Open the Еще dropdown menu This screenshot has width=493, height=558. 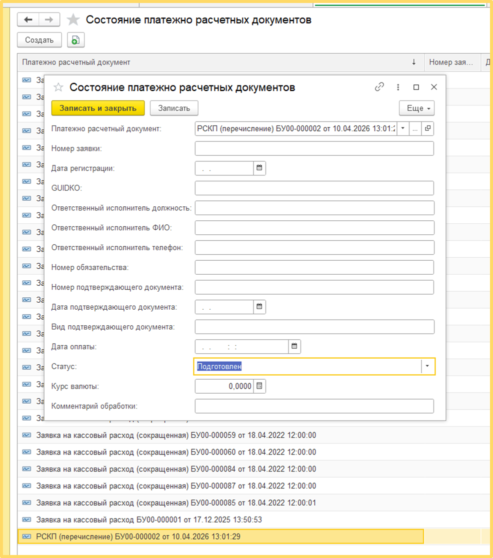pyautogui.click(x=417, y=108)
